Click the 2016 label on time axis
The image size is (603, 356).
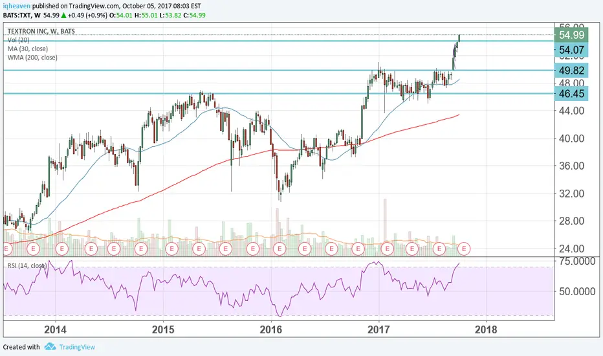pyautogui.click(x=270, y=330)
